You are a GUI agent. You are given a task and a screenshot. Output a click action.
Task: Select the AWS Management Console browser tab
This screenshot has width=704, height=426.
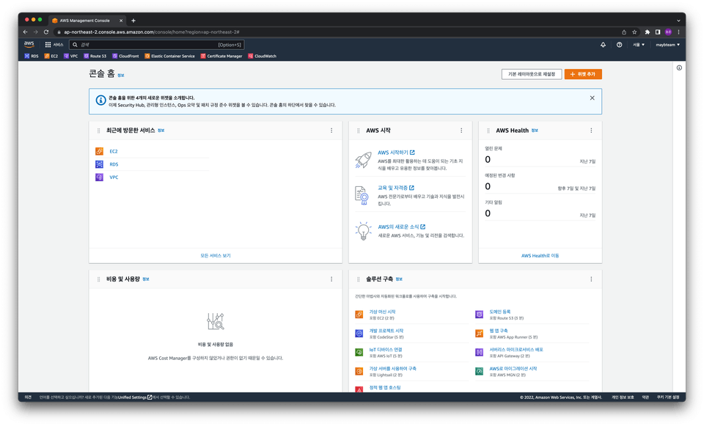(x=87, y=21)
